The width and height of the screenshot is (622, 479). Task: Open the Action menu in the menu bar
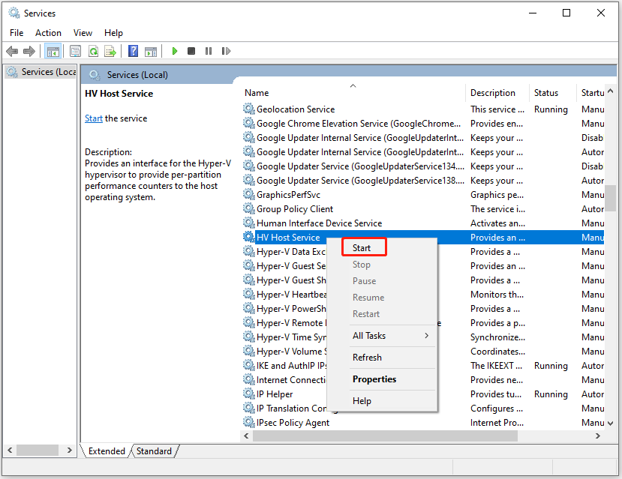(x=48, y=33)
